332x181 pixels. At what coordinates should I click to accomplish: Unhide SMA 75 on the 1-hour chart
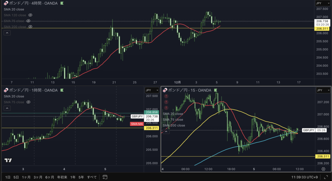click(28, 102)
